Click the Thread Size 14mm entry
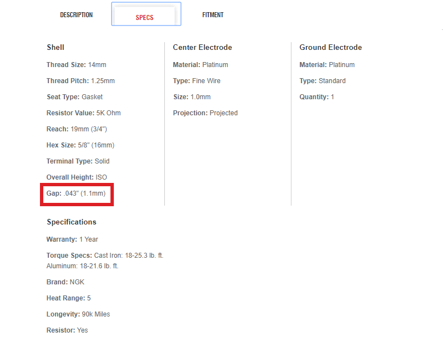443x342 pixels. tap(76, 65)
